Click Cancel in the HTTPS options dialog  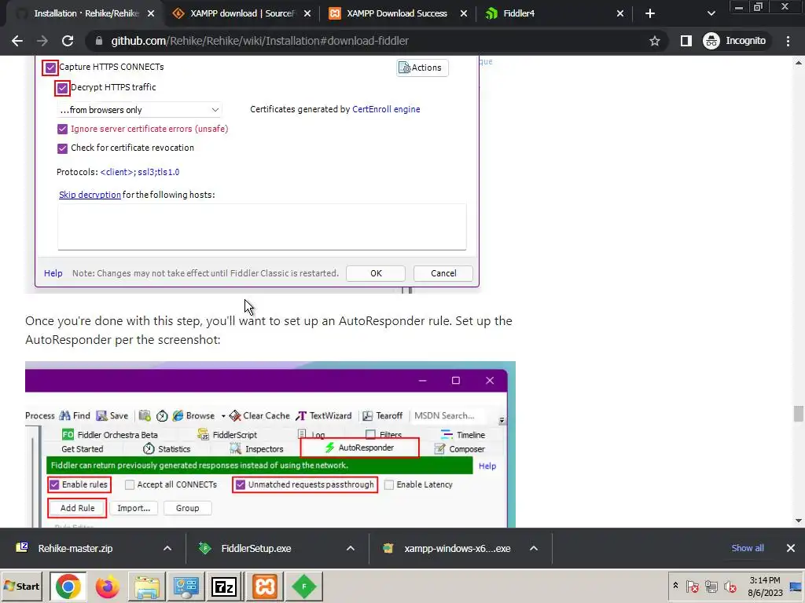[x=443, y=273]
